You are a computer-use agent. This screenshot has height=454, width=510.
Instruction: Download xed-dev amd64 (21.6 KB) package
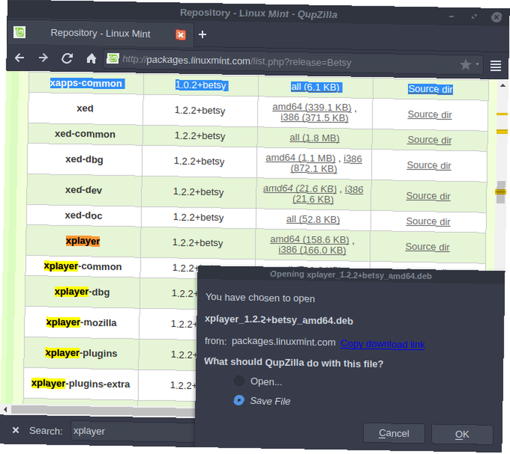[x=299, y=188]
